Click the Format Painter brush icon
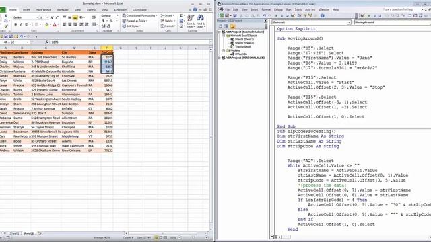Image resolution: width=431 pixels, height=242 pixels. (6, 26)
